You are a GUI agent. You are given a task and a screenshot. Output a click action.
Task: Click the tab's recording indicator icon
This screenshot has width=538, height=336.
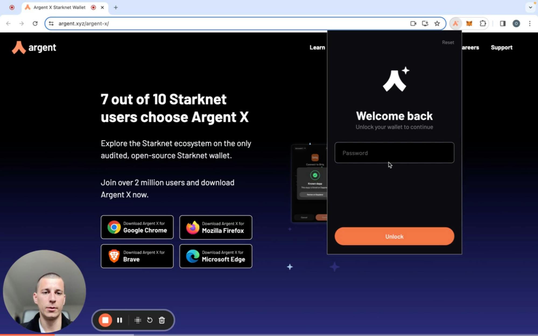pyautogui.click(x=93, y=7)
